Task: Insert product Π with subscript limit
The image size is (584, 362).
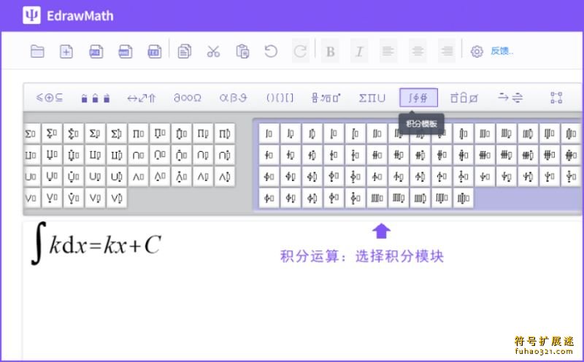Action: 203,134
